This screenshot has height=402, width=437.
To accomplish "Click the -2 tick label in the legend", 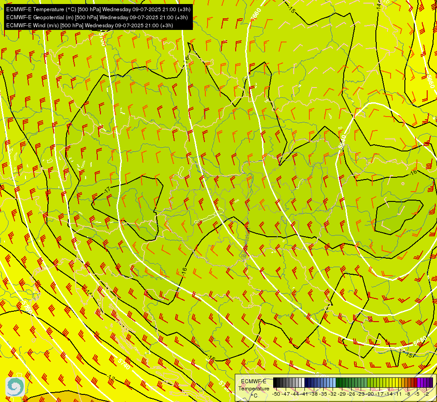I will click(x=426, y=394).
